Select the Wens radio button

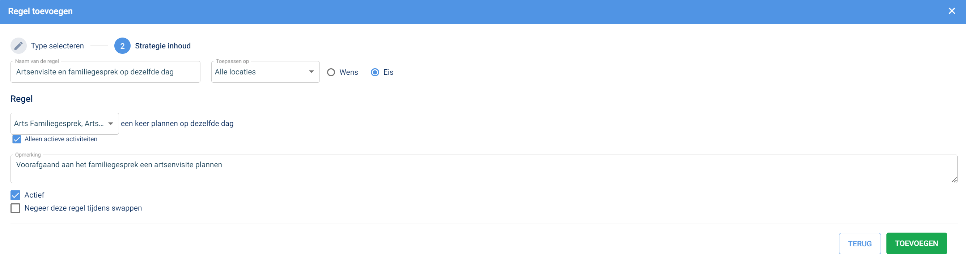pyautogui.click(x=331, y=72)
